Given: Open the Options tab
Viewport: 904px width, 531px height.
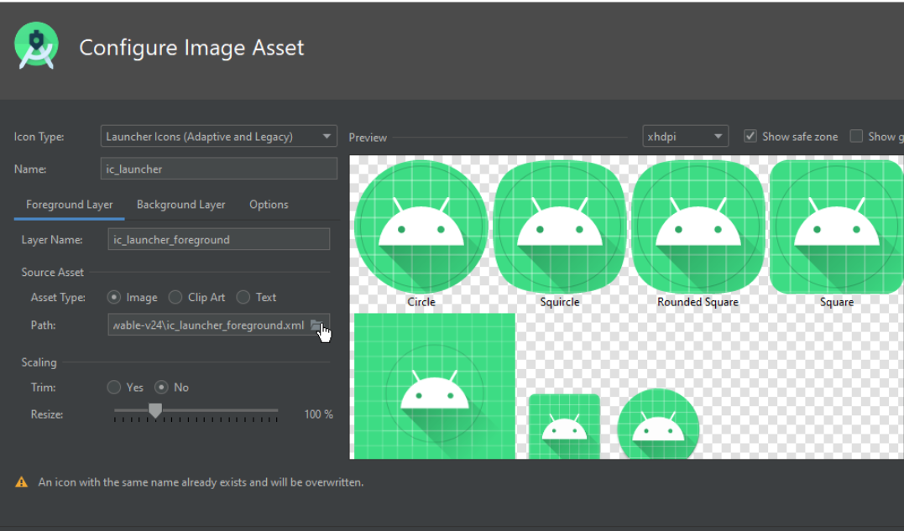Looking at the screenshot, I should [x=269, y=205].
